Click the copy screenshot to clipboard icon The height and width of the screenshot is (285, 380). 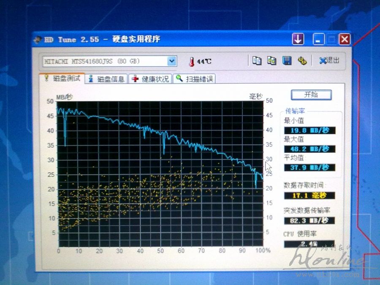(271, 61)
